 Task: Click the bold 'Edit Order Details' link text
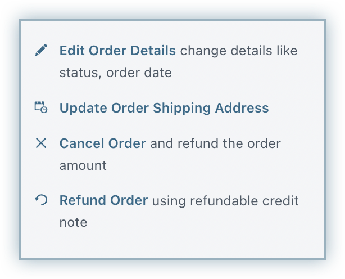tap(117, 51)
